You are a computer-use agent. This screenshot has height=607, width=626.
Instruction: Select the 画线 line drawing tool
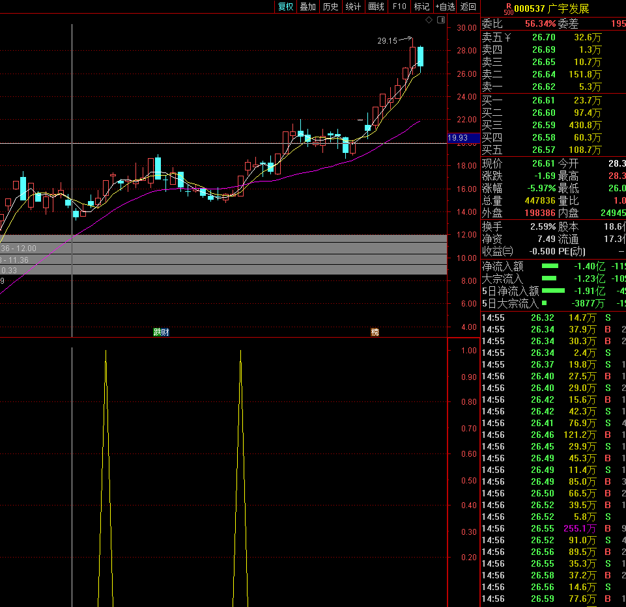click(376, 7)
